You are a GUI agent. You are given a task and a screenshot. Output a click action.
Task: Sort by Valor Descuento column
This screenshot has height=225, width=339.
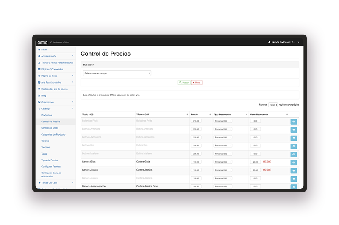click(x=269, y=114)
